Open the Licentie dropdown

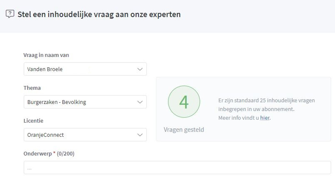[x=85, y=135]
